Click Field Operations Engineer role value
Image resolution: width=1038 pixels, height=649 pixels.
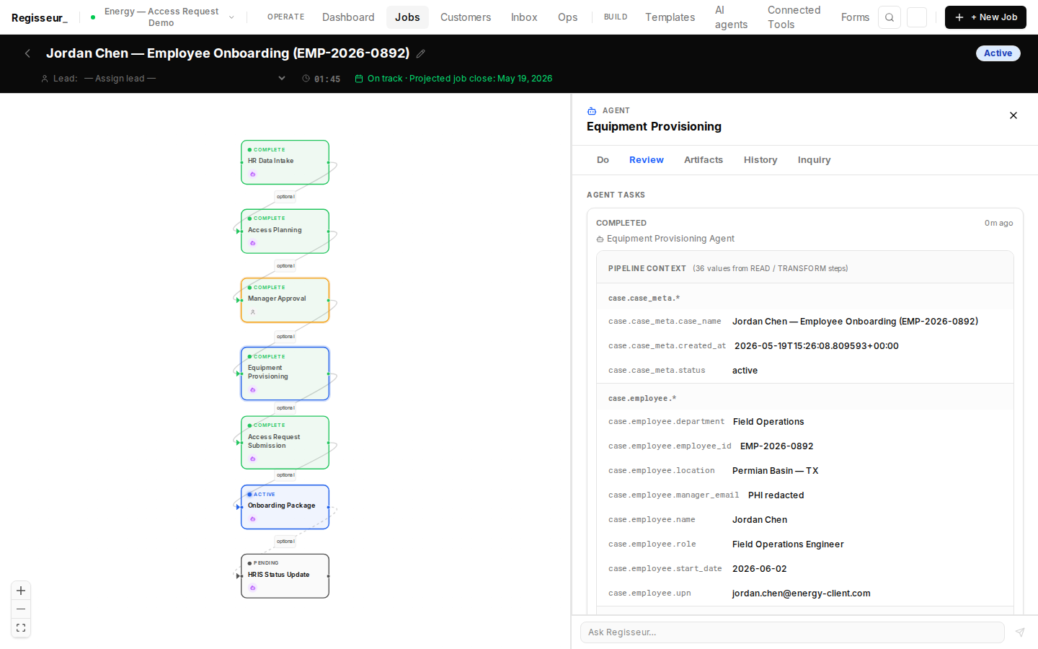pos(788,544)
